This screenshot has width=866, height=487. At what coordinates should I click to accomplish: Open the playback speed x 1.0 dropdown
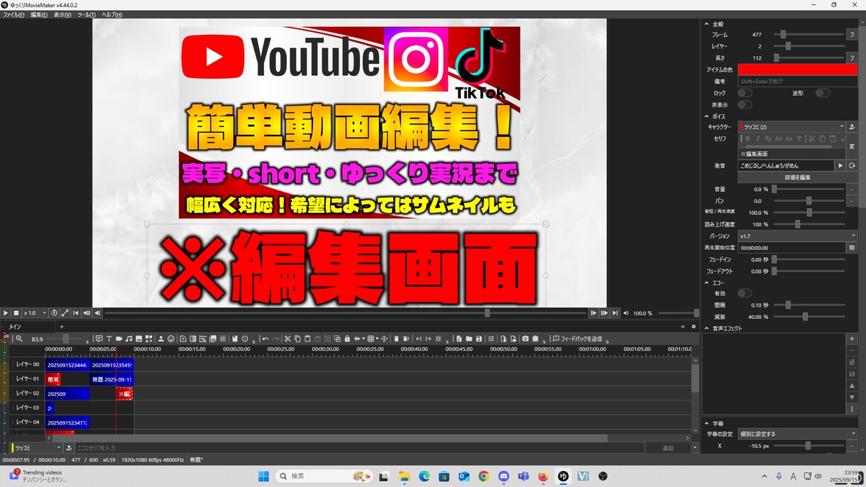(x=35, y=313)
